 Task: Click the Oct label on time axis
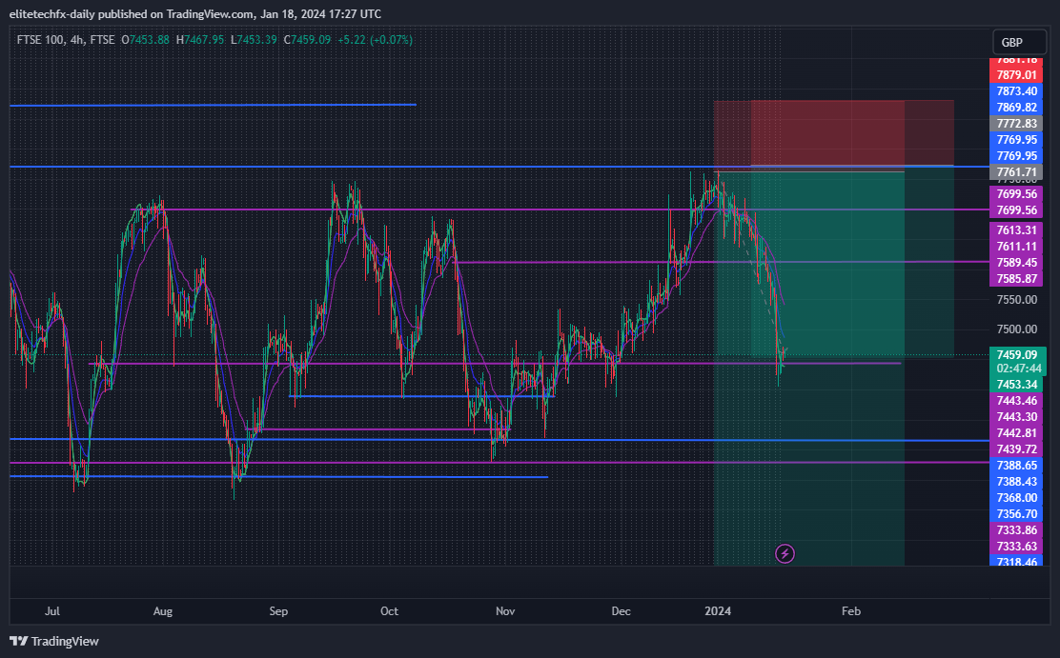coord(389,611)
